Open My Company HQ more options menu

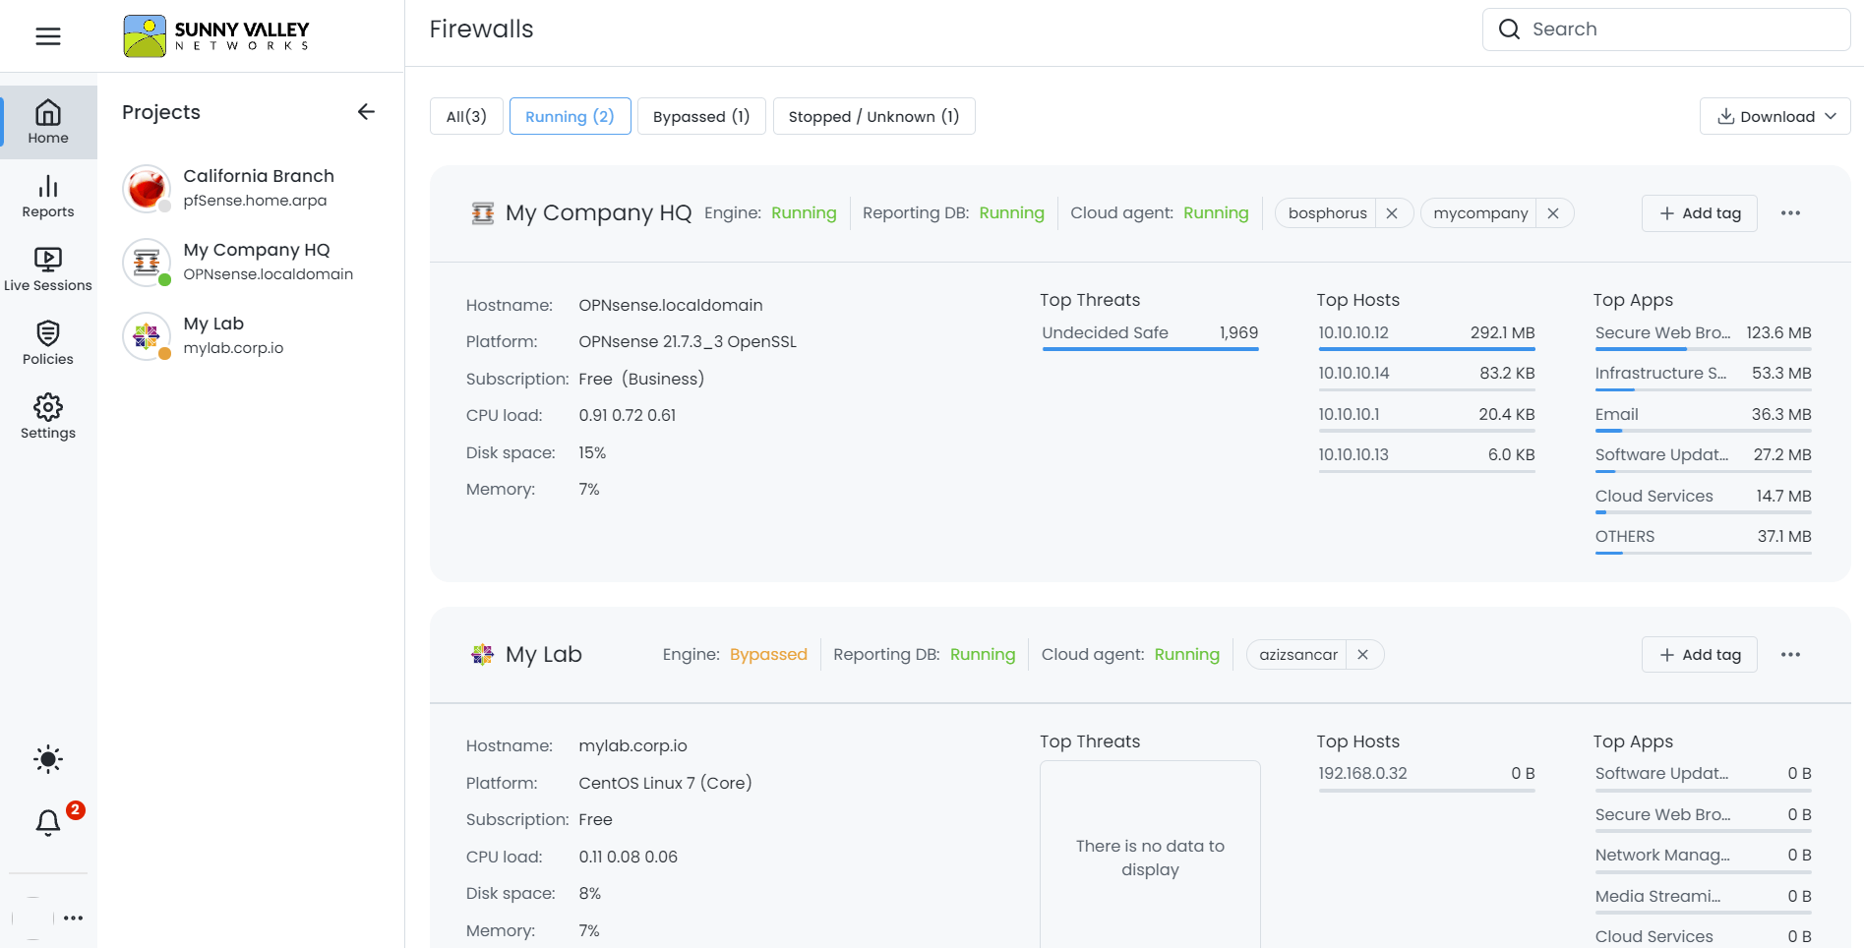coord(1790,213)
